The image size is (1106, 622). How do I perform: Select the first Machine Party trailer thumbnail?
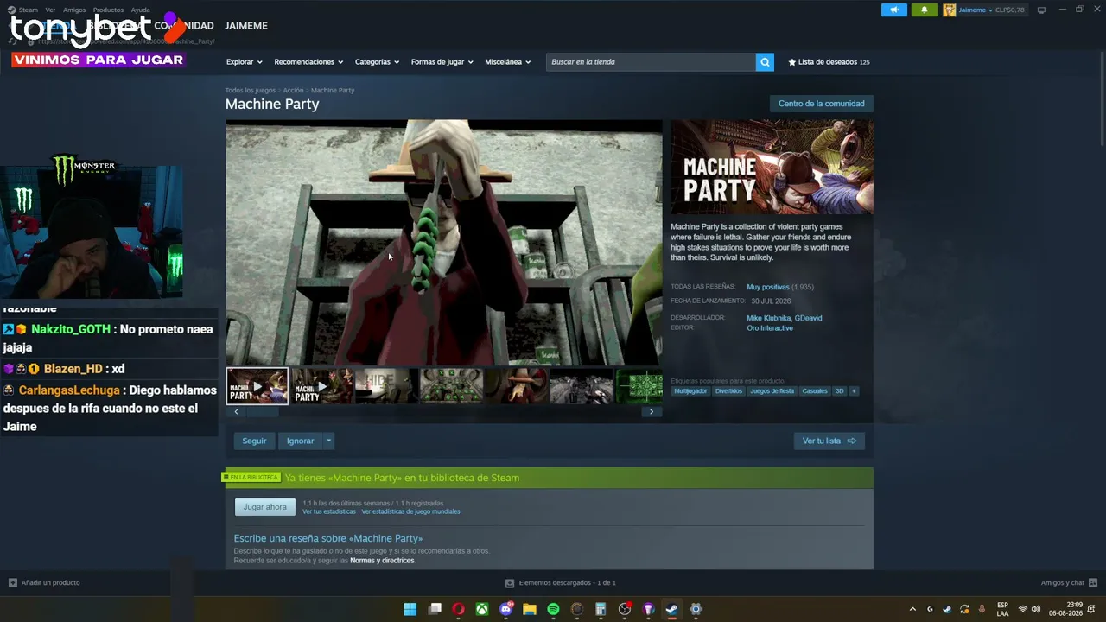(257, 386)
